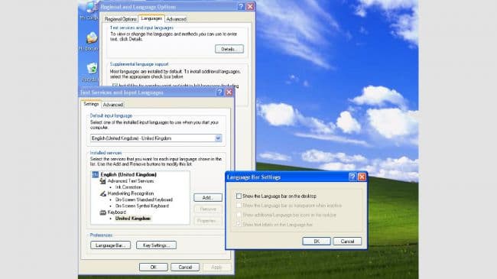Click the Advanced Text Services icon

point(102,181)
